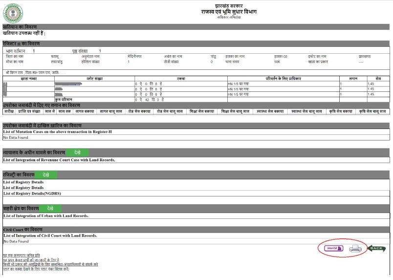
Task: Click 'लगान' column header
Action: tap(353, 79)
